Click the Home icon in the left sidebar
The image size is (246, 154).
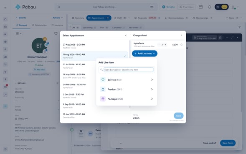(x=5, y=19)
